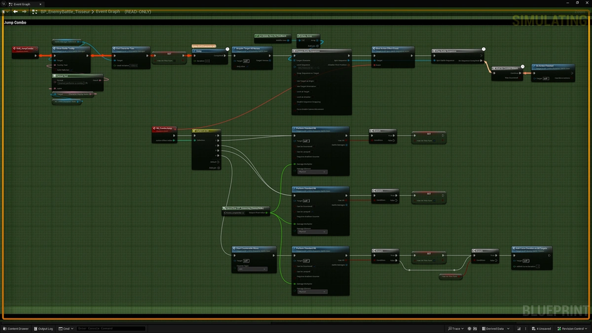
Task: Click the back navigation arrow
Action: (x=15, y=11)
